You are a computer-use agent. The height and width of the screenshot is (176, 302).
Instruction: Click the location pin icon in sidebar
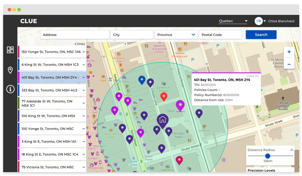click(10, 70)
